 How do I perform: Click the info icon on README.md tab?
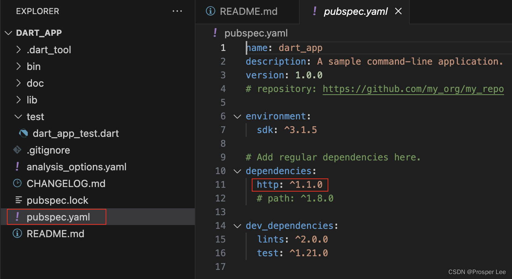tap(210, 11)
